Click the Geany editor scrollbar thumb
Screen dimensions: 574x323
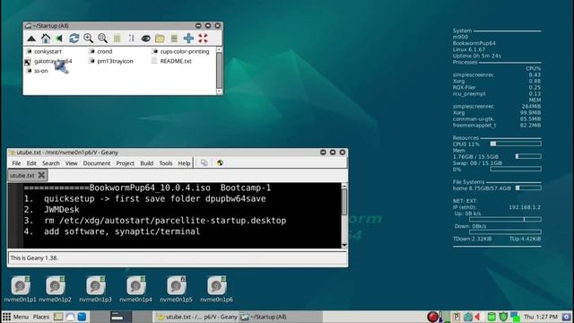(x=344, y=203)
